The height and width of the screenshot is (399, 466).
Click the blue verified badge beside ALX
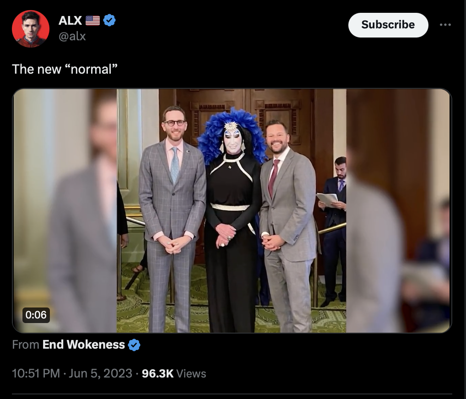(x=109, y=20)
